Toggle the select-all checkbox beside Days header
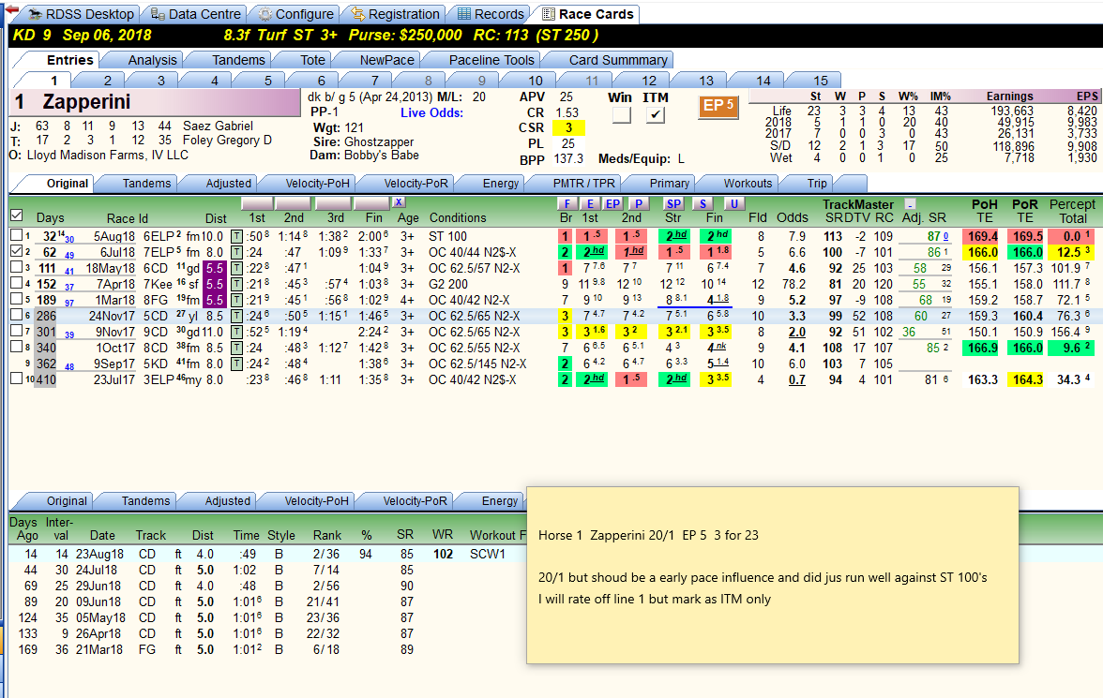Viewport: 1103px width, 698px height. [x=17, y=215]
